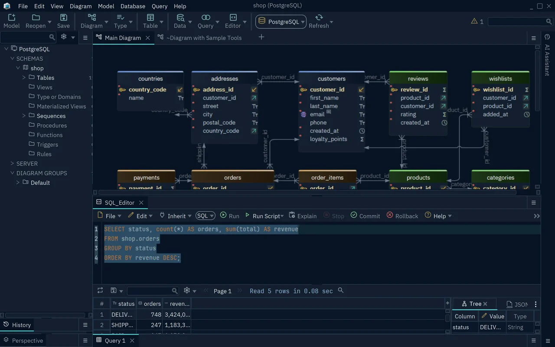Add a new diagram tab with the plus button

click(x=261, y=37)
